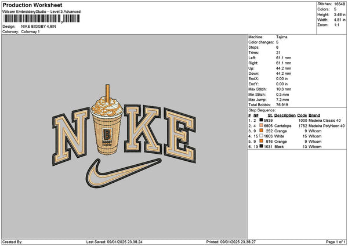Click the Stitches count value
The height and width of the screenshot is (246, 348).
339,4
